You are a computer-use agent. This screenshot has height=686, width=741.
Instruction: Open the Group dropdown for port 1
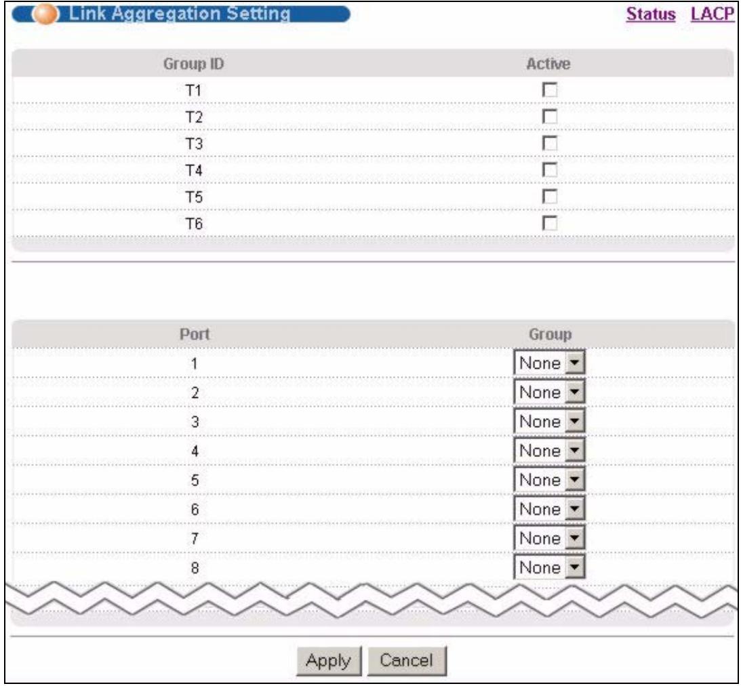pos(549,363)
